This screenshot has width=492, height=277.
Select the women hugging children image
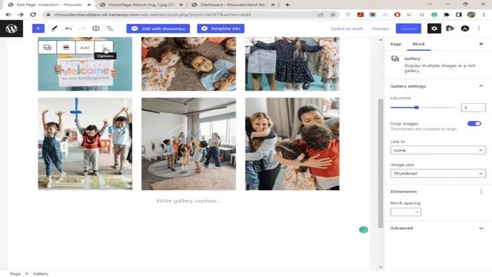pyautogui.click(x=292, y=144)
